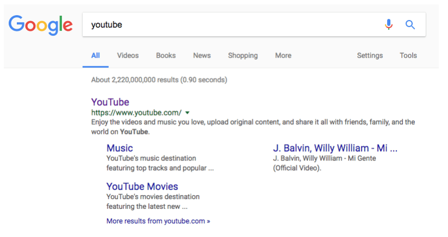Open the Shopping tab
Screen dimensions: 448x237
[243, 55]
